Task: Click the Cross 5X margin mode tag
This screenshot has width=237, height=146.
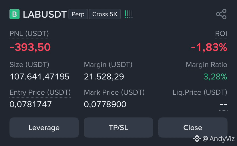Action: pyautogui.click(x=105, y=14)
